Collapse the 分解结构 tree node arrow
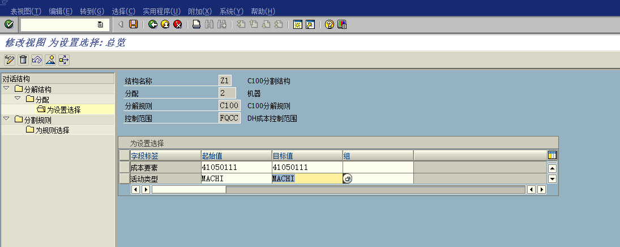This screenshot has width=620, height=247. [6, 88]
